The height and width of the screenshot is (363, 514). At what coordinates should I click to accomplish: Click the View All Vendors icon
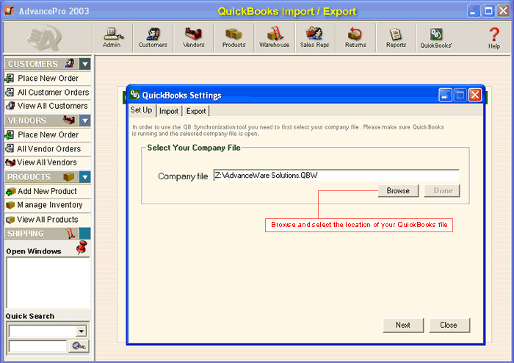click(10, 162)
